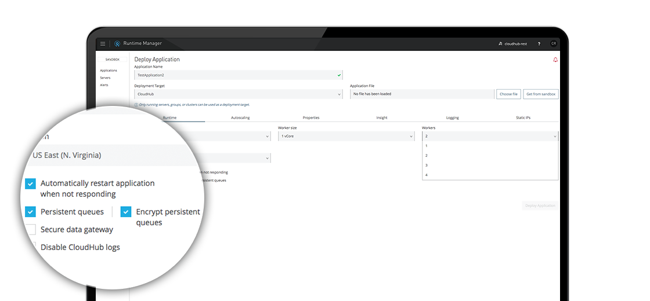Open the hamburger navigation menu
This screenshot has height=301, width=650.
pyautogui.click(x=103, y=44)
